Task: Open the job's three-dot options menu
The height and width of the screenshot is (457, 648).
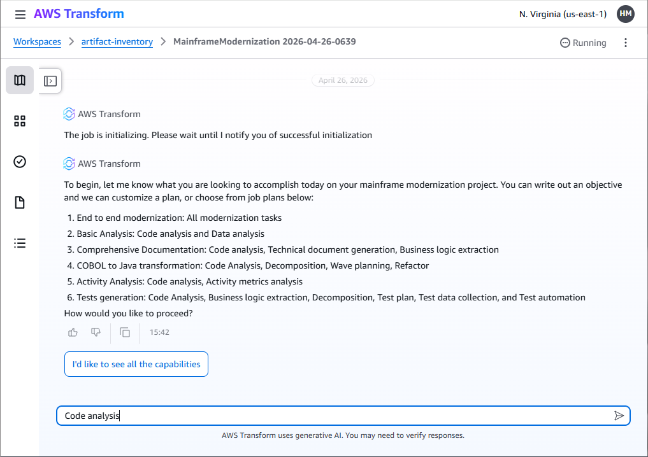Action: [626, 43]
